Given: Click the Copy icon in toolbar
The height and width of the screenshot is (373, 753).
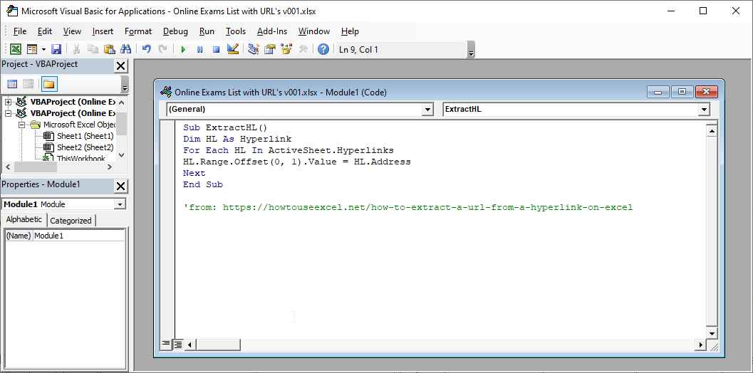Looking at the screenshot, I should point(93,49).
